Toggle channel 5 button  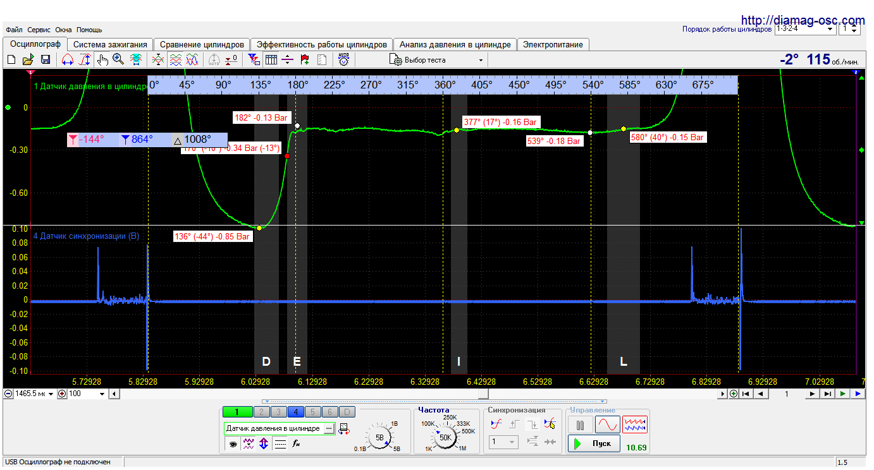[x=312, y=412]
